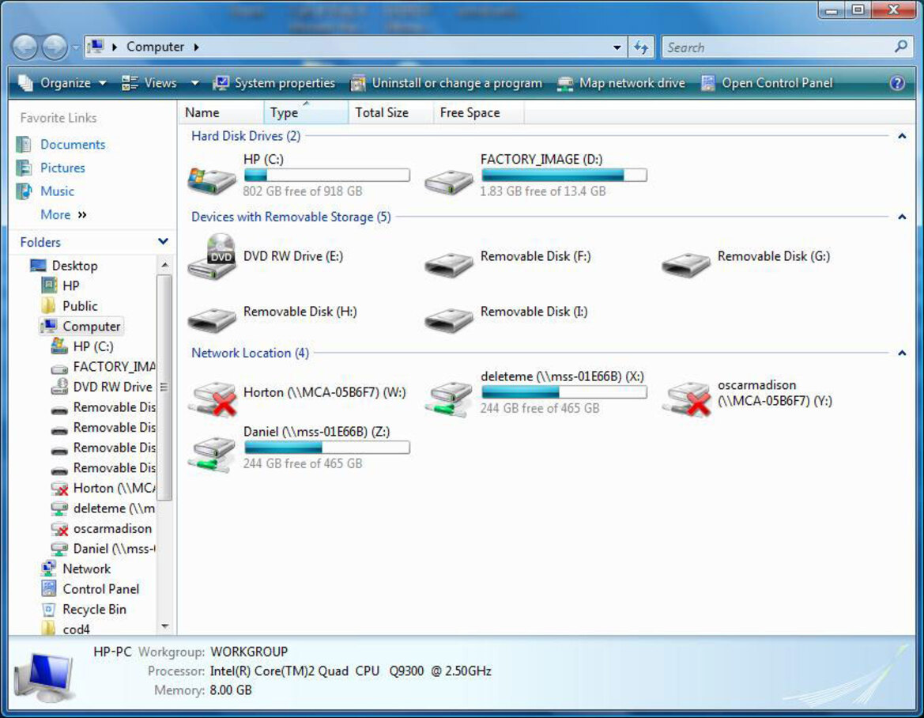Viewport: 924px width, 718px height.
Task: Select the Daniel (Z:) network drive icon
Action: coord(212,453)
